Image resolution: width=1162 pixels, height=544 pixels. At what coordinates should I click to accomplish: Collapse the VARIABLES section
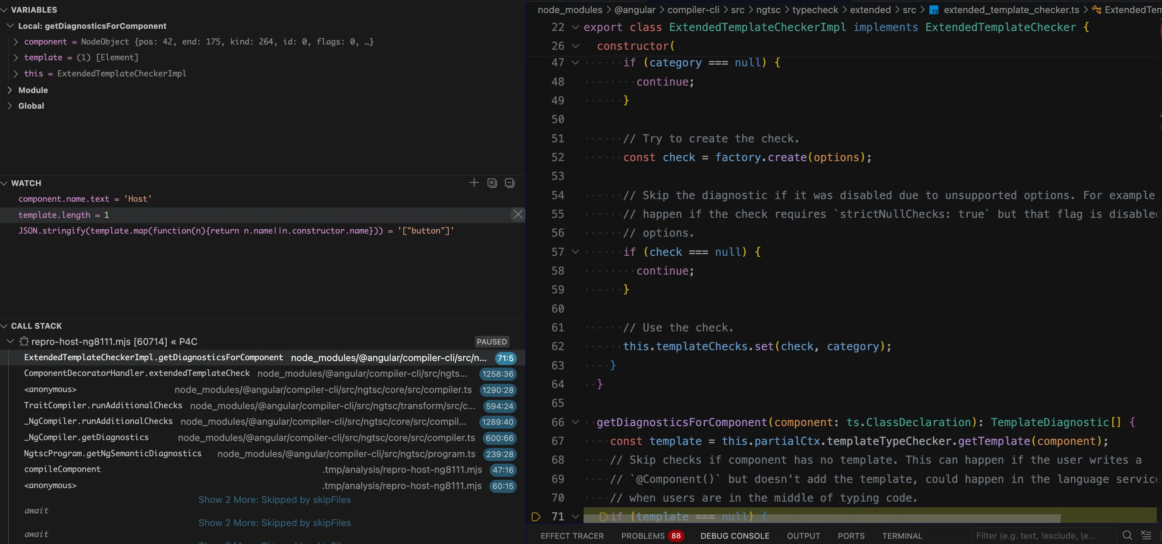pos(4,10)
